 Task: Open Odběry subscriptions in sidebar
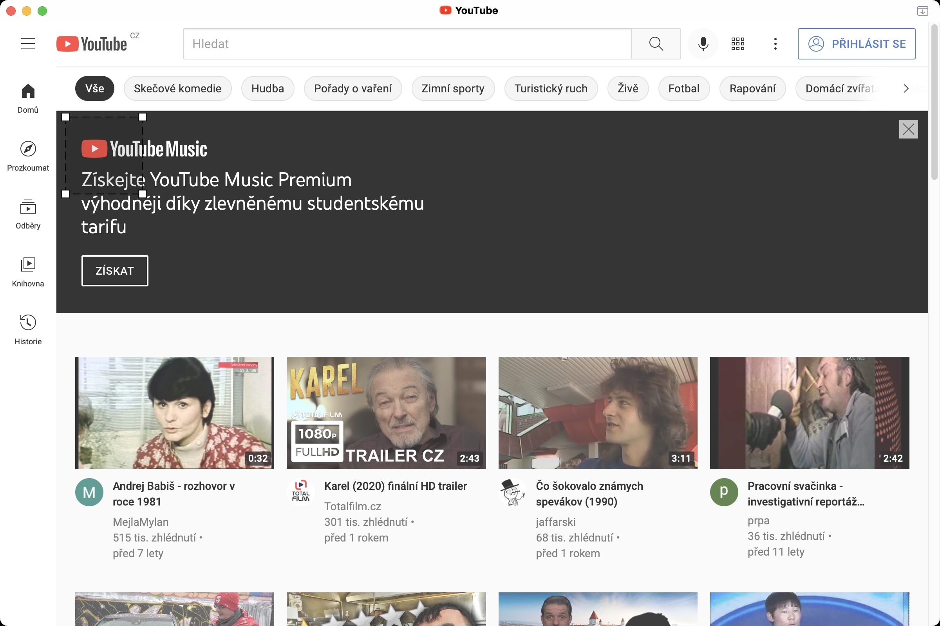(28, 214)
